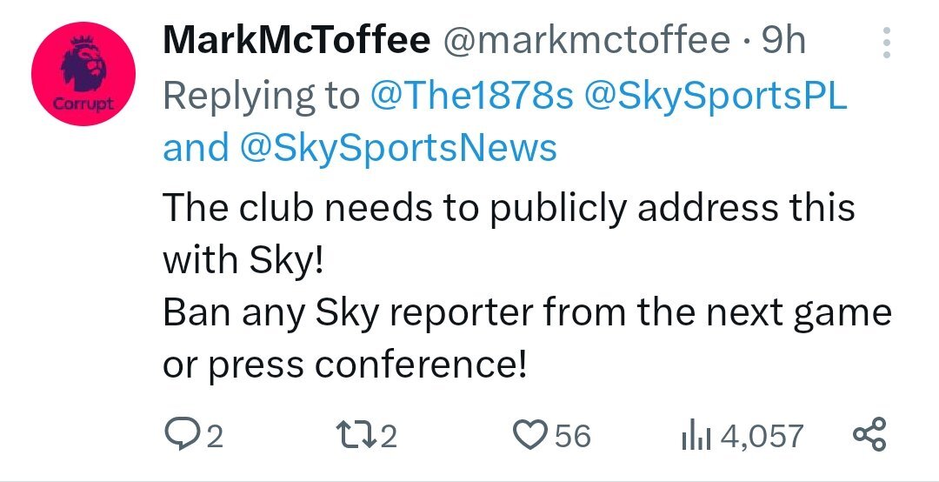
Task: Open the @SkySportsNews mention
Action: coord(399,148)
